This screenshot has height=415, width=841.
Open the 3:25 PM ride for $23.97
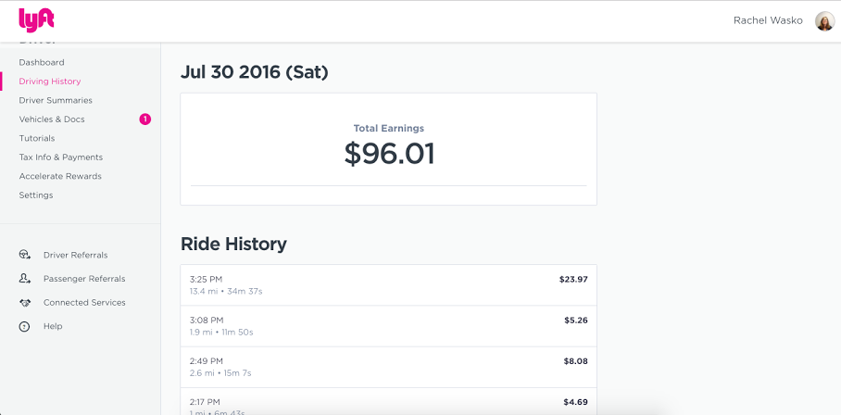[x=388, y=285]
